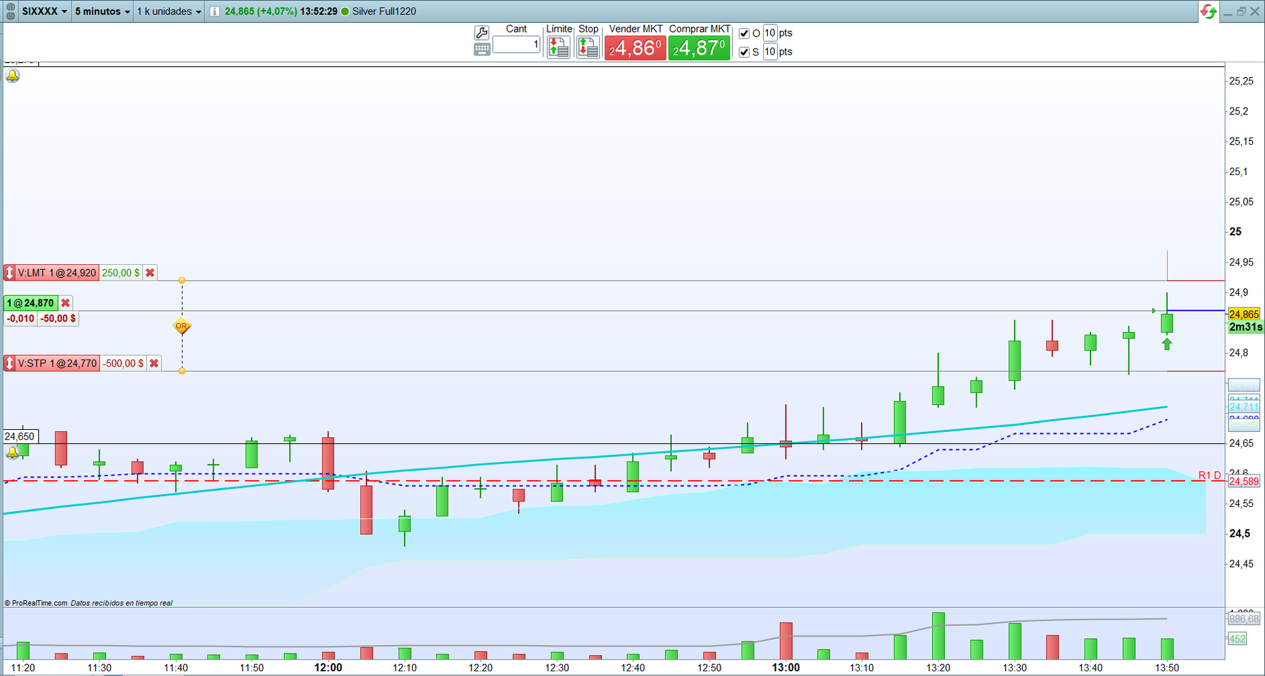Click the alert bell near chart top
The image size is (1265, 676).
[x=13, y=76]
